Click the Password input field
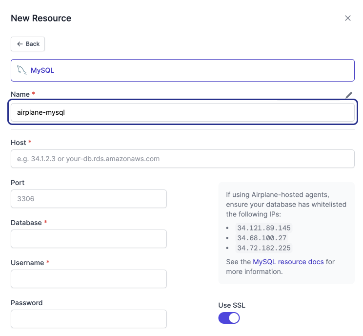Viewport: 363px width, 336px height. tap(89, 319)
